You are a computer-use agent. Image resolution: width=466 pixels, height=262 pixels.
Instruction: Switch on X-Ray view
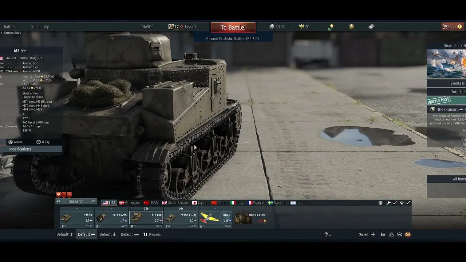pos(43,142)
